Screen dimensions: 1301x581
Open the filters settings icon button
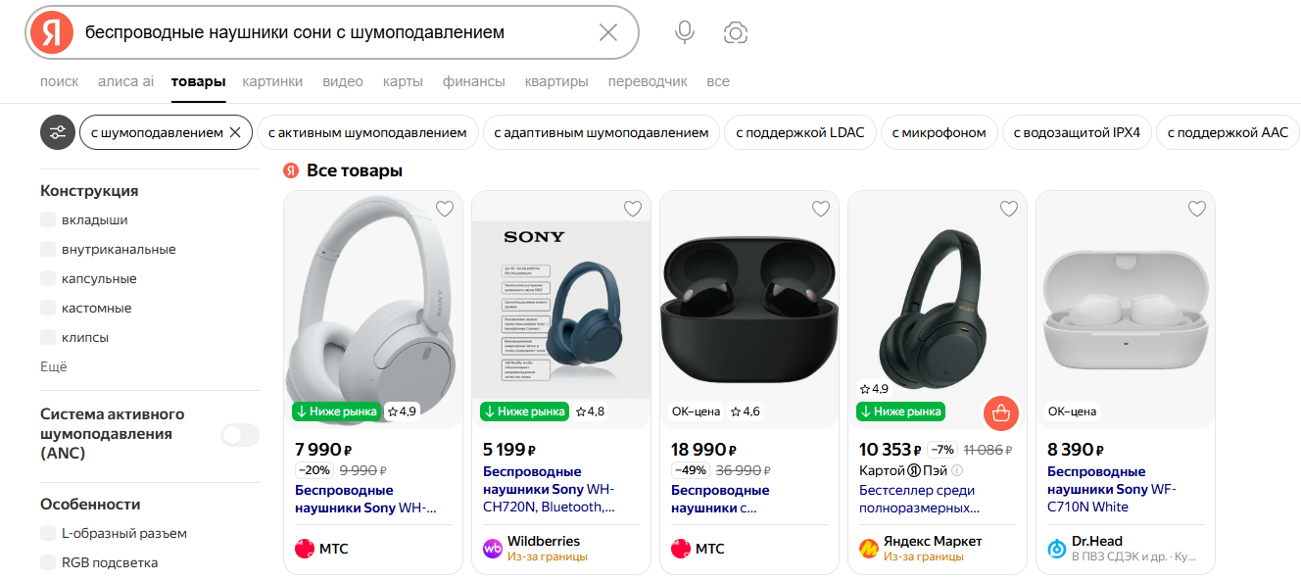[x=58, y=132]
